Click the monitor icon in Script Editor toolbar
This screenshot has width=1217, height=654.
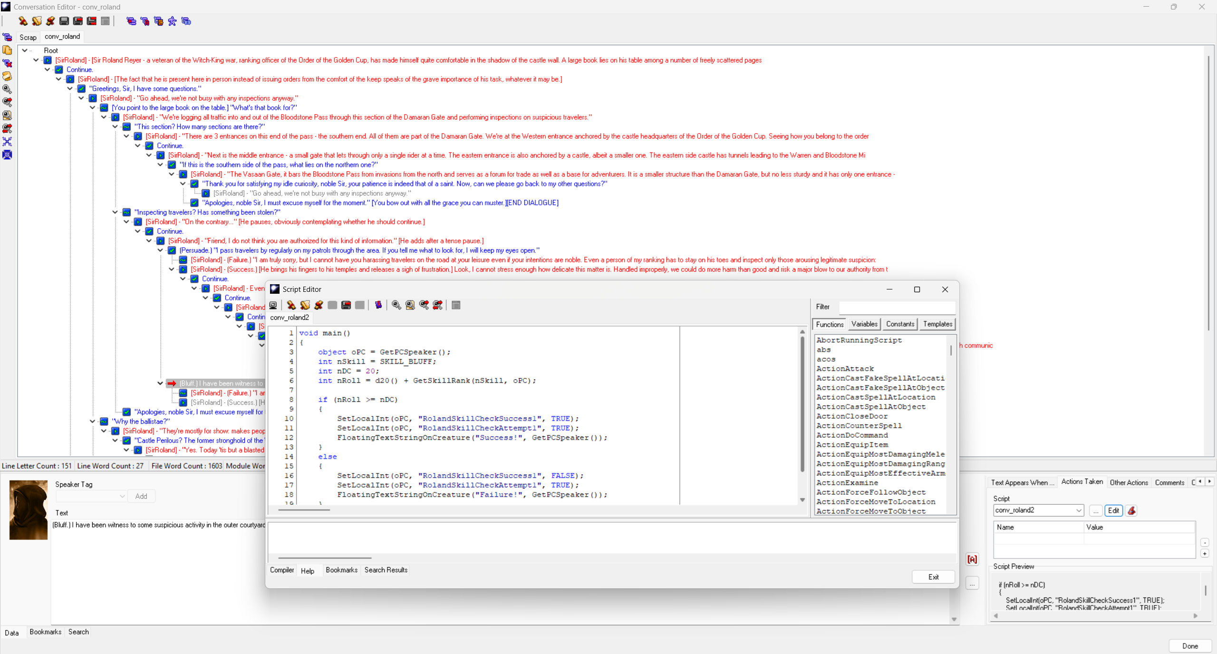(273, 305)
